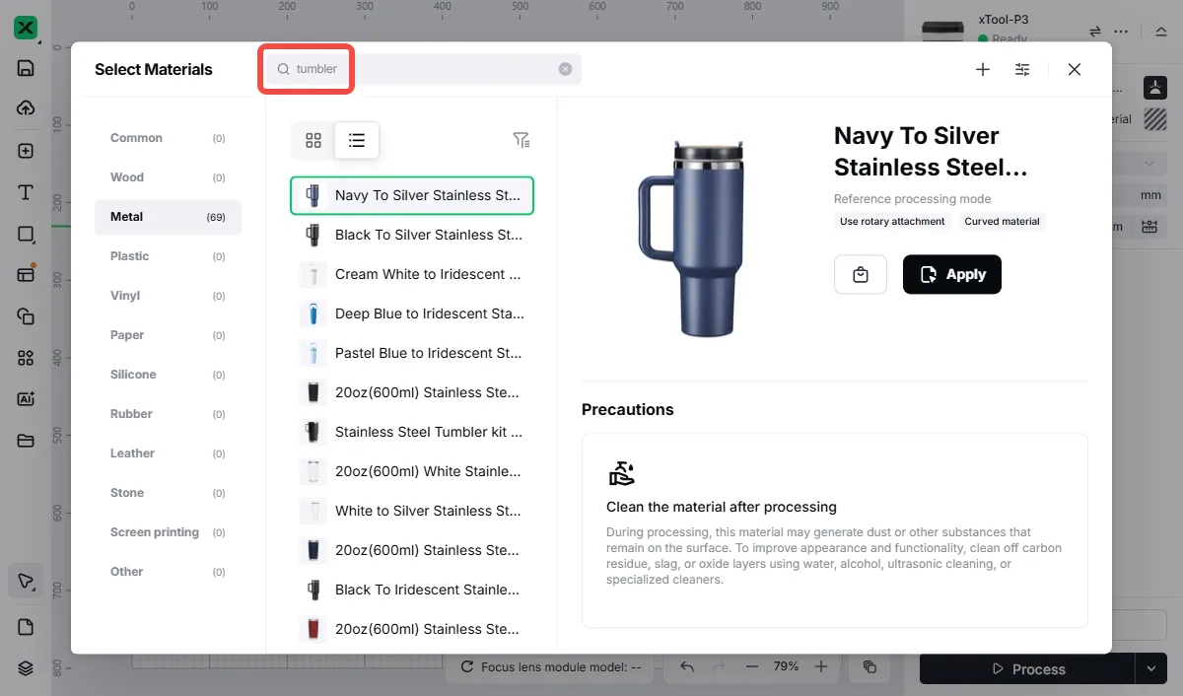Apply the Navy To Silver material
The image size is (1183, 696).
952,275
